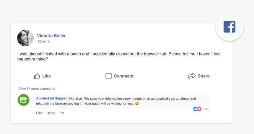Click the 12 mins post timestamp
254x134 pixels.
(43, 41)
